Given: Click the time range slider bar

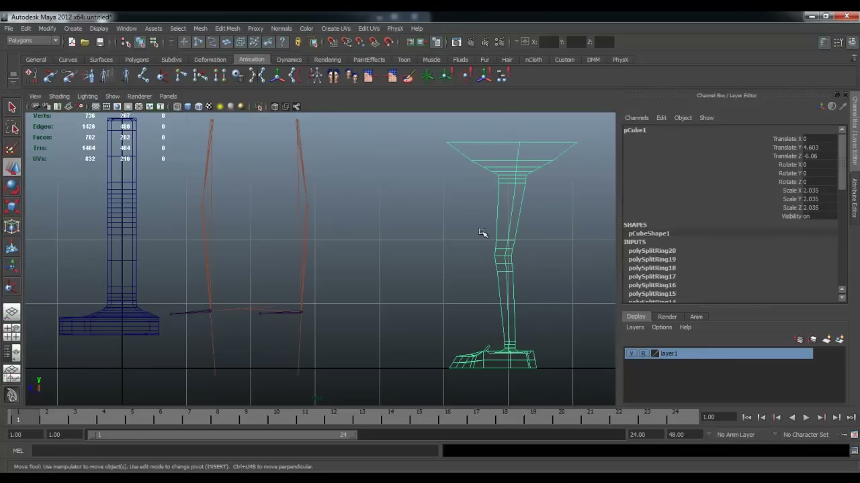Looking at the screenshot, I should [222, 435].
